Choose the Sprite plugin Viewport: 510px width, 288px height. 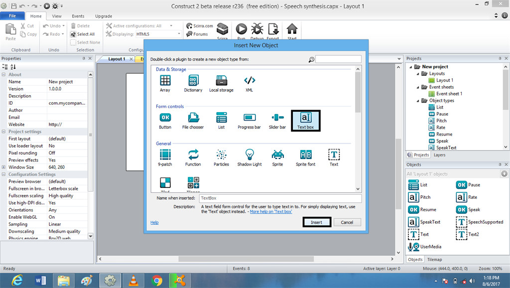pyautogui.click(x=277, y=158)
